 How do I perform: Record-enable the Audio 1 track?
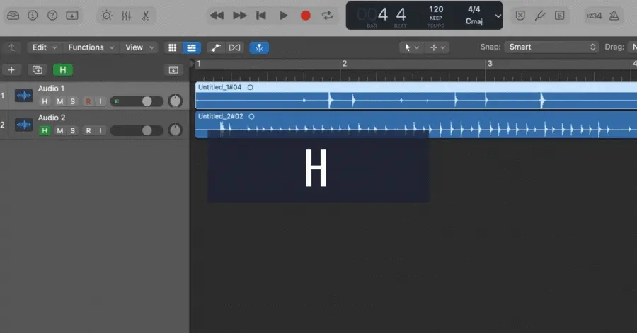coord(88,101)
